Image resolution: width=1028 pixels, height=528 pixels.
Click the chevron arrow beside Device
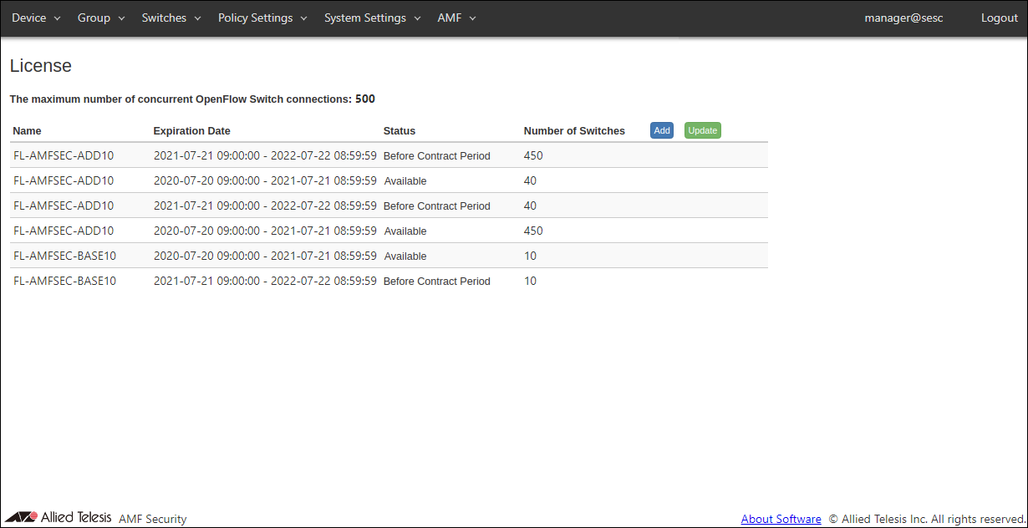coord(57,18)
